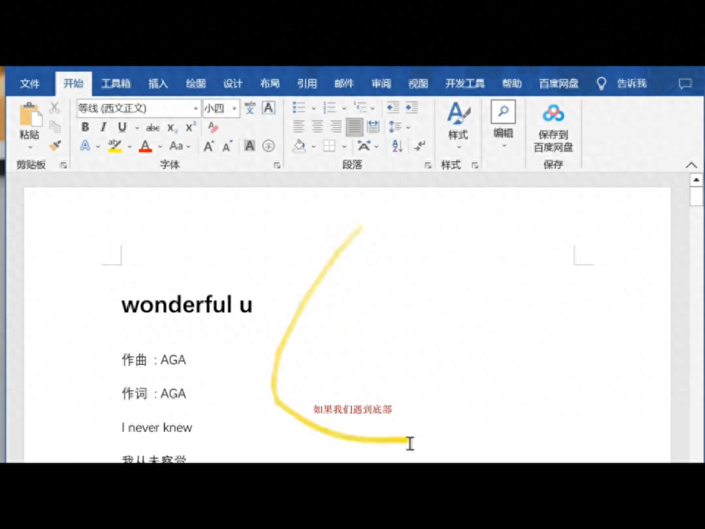
Task: Open Asian layout options
Action: coord(364,145)
